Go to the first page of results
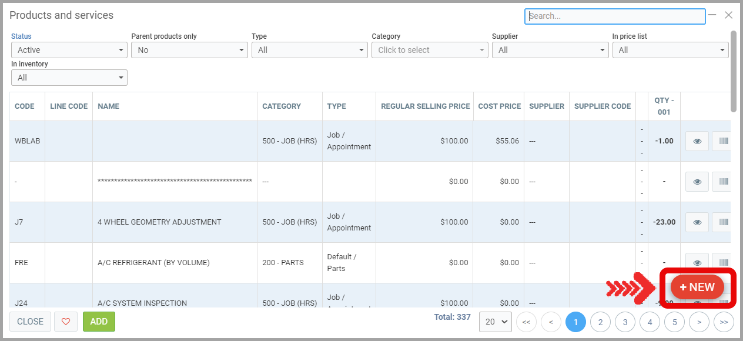Screen dimensions: 743x341 click(x=526, y=322)
